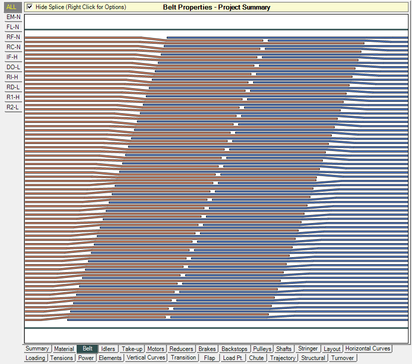The image size is (412, 364).
Task: Switch to the Load Pt. tab
Action: point(233,358)
